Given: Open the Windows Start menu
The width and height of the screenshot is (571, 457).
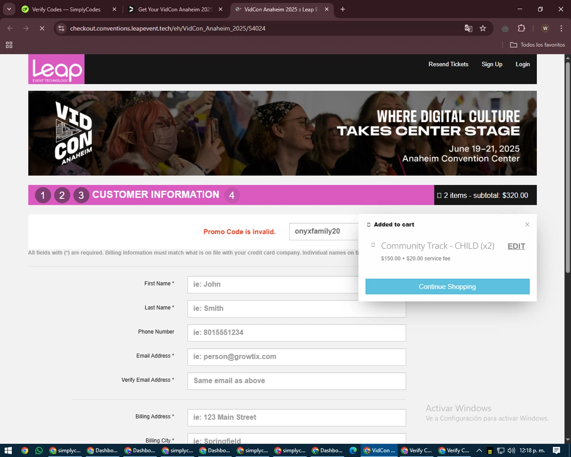Looking at the screenshot, I should point(8,451).
